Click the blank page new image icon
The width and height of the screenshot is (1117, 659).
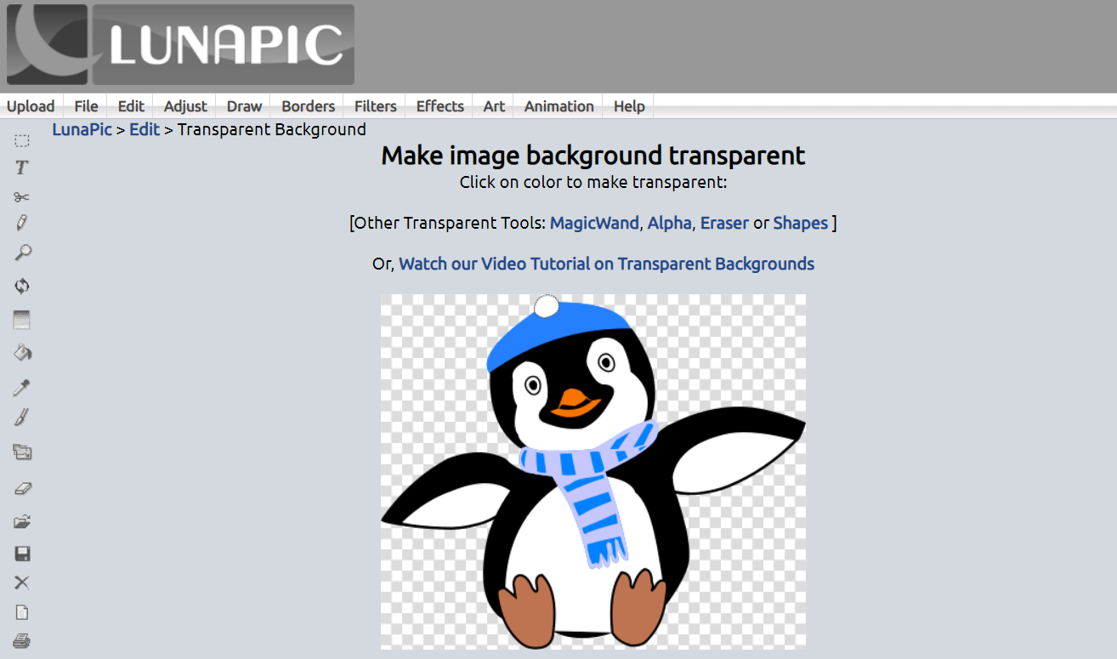pos(22,612)
